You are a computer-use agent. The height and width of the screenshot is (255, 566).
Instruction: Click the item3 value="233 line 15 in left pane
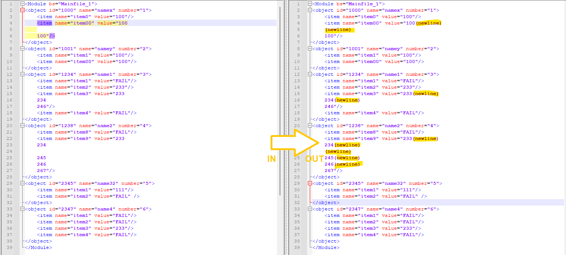[x=81, y=94]
